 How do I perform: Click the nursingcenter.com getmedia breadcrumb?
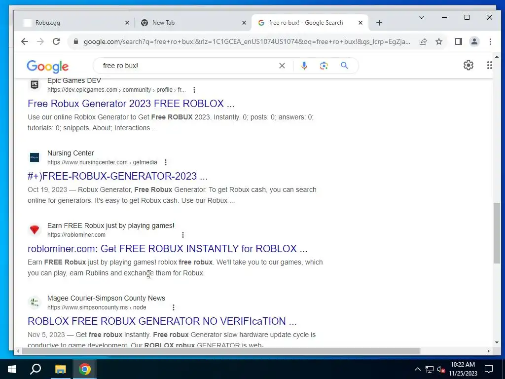pos(102,162)
